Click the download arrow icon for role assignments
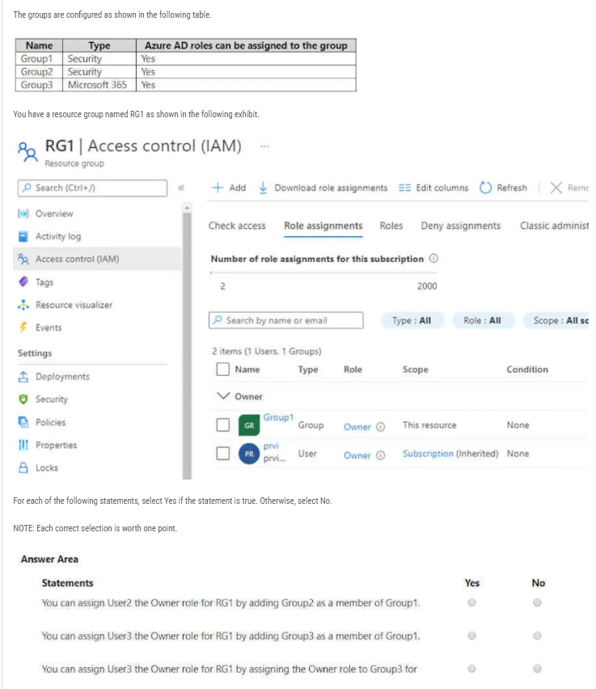This screenshot has height=689, width=596. click(x=263, y=188)
